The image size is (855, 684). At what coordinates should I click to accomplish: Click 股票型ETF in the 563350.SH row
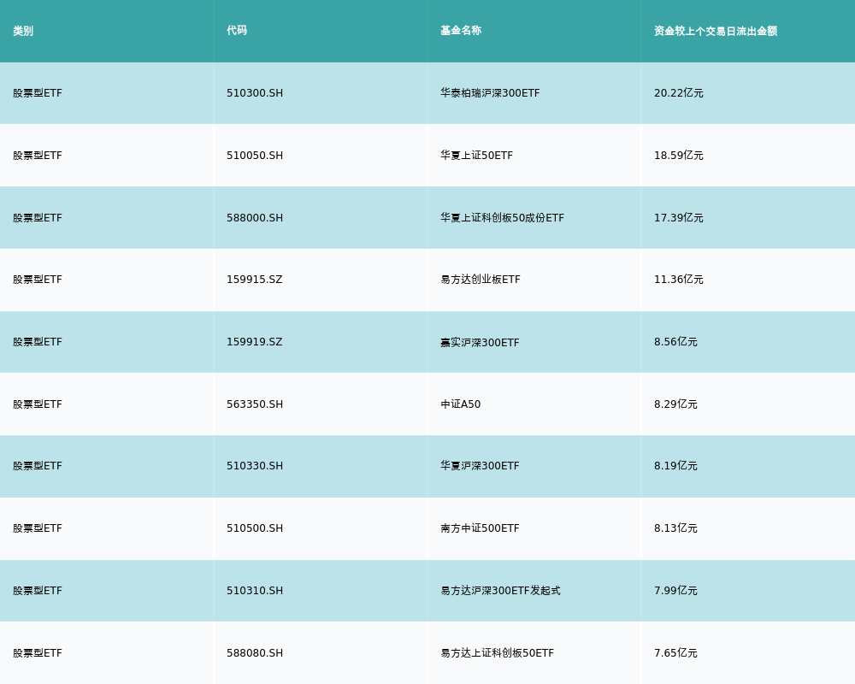pyautogui.click(x=38, y=404)
